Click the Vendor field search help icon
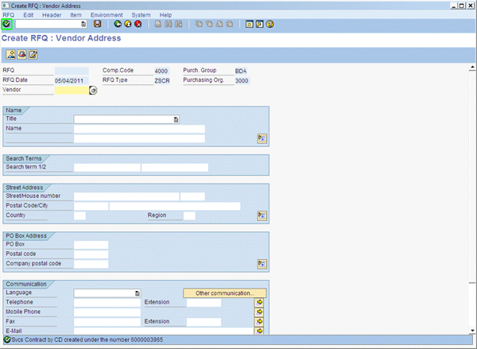The width and height of the screenshot is (477, 349). [93, 91]
